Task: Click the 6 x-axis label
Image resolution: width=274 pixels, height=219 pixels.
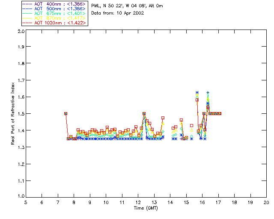Action: (x=42, y=202)
